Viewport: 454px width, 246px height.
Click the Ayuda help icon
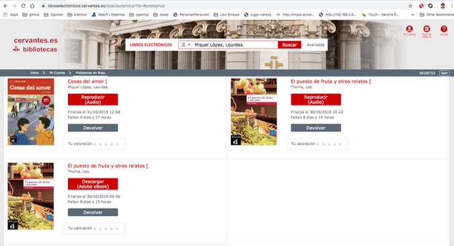point(444,29)
